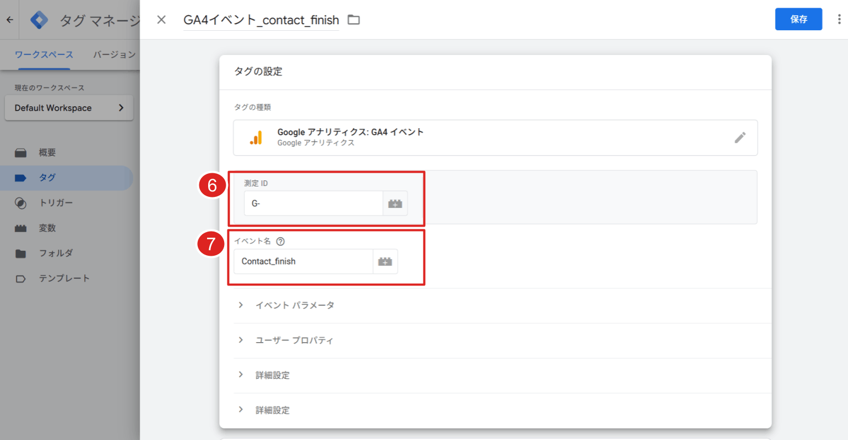The image size is (848, 440).
Task: Click the Tag Manager logo icon
Action: click(x=39, y=20)
